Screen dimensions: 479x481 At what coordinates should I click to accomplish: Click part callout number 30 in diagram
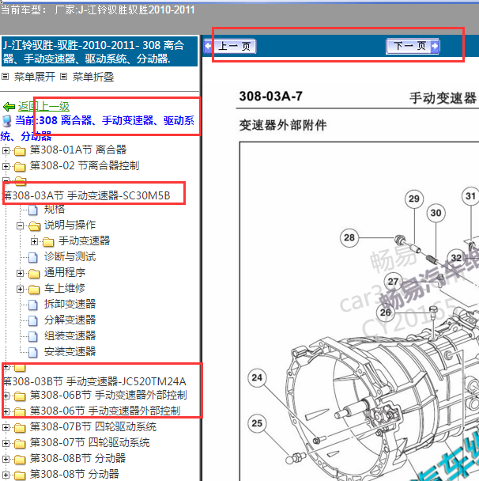[x=436, y=213]
